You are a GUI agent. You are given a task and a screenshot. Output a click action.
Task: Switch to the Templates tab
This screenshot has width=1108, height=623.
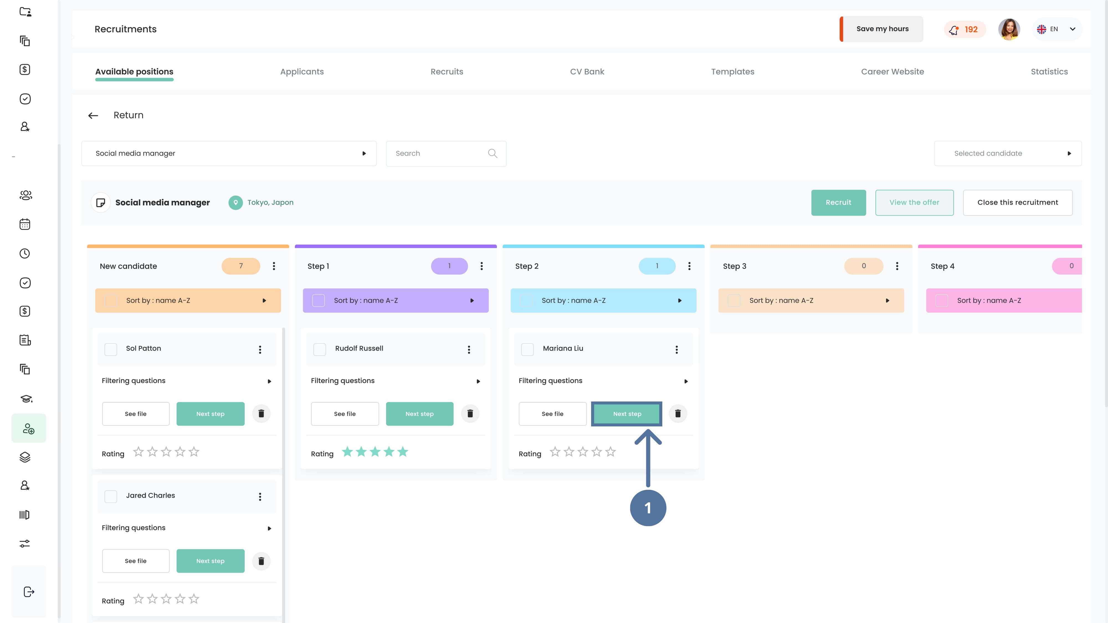point(732,72)
